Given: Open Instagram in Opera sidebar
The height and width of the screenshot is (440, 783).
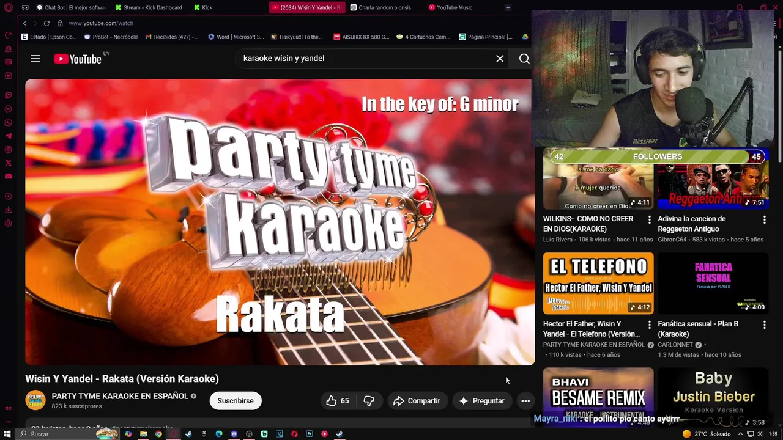Looking at the screenshot, I should point(8,150).
